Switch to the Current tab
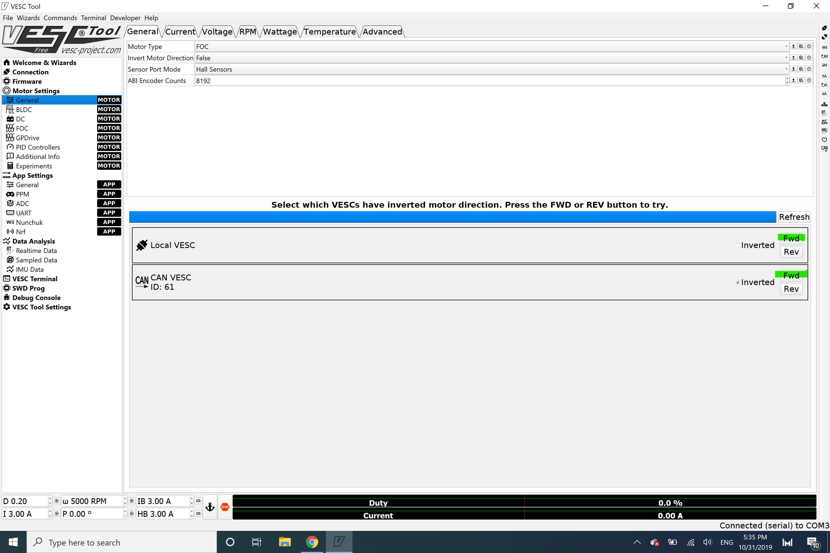This screenshot has width=830, height=553. click(180, 32)
